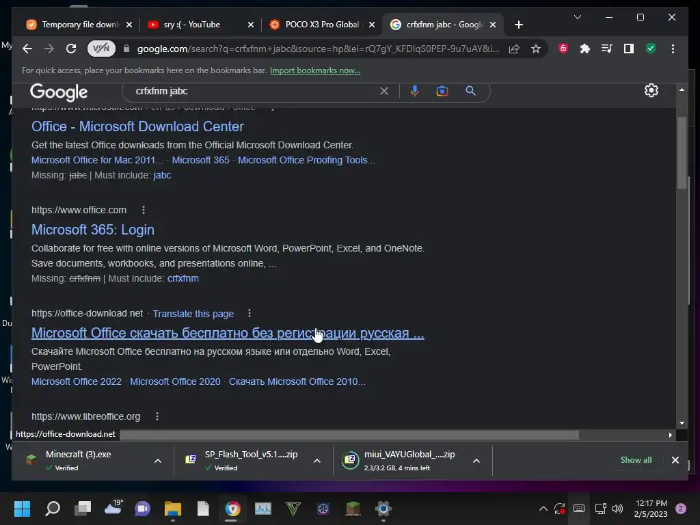Click scrollbar down arrow
Image resolution: width=700 pixels, height=525 pixels.
tap(682, 422)
